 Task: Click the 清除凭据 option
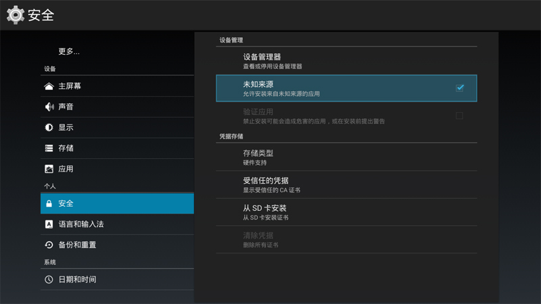pos(346,240)
